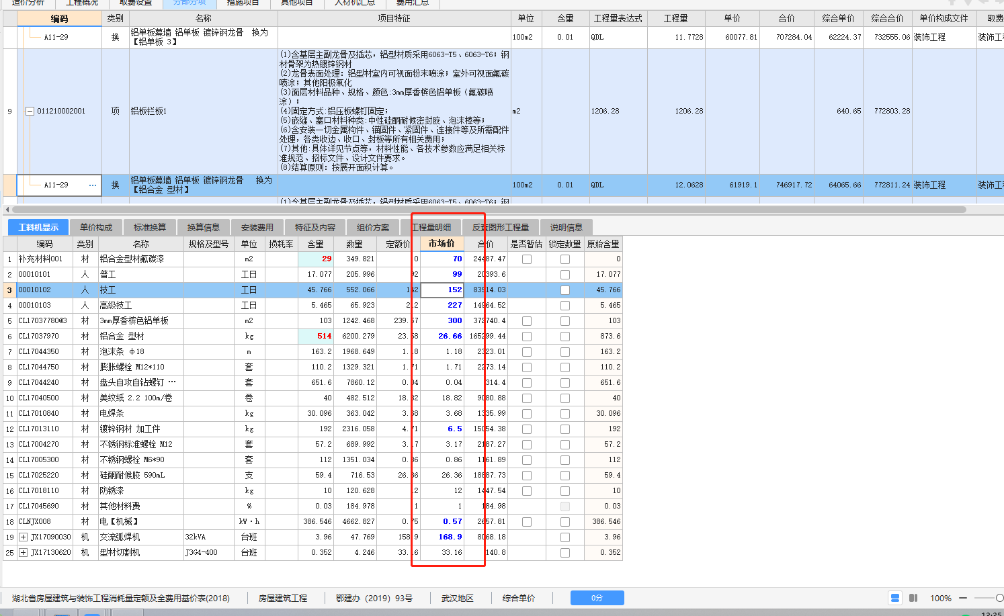Select market price 227 for 高级技工
Image resolution: width=1004 pixels, height=616 pixels.
[442, 306]
